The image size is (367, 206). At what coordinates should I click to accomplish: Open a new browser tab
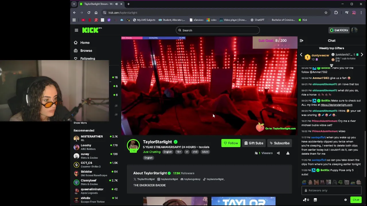[x=128, y=4]
